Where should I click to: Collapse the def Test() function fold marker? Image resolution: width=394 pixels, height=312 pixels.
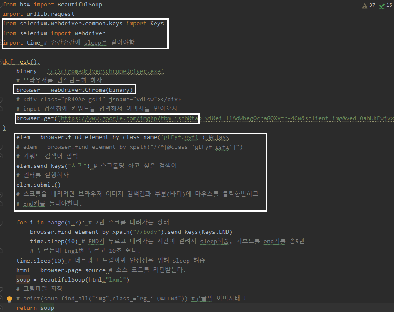[1, 62]
